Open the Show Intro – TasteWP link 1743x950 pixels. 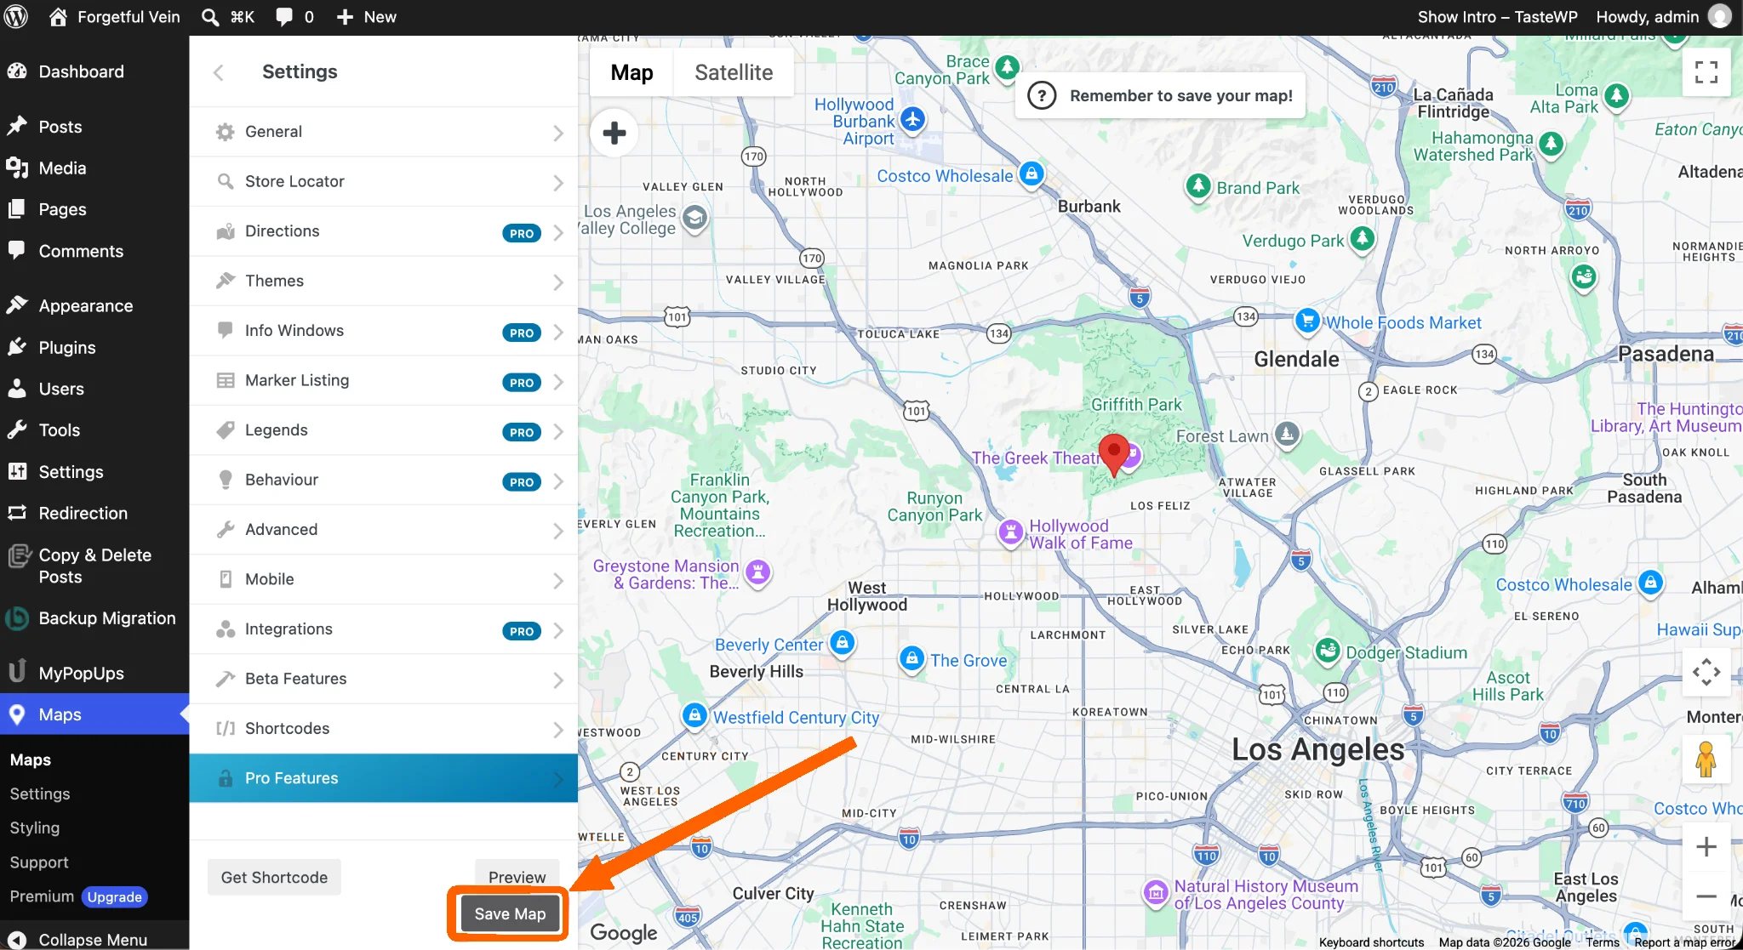click(1497, 17)
